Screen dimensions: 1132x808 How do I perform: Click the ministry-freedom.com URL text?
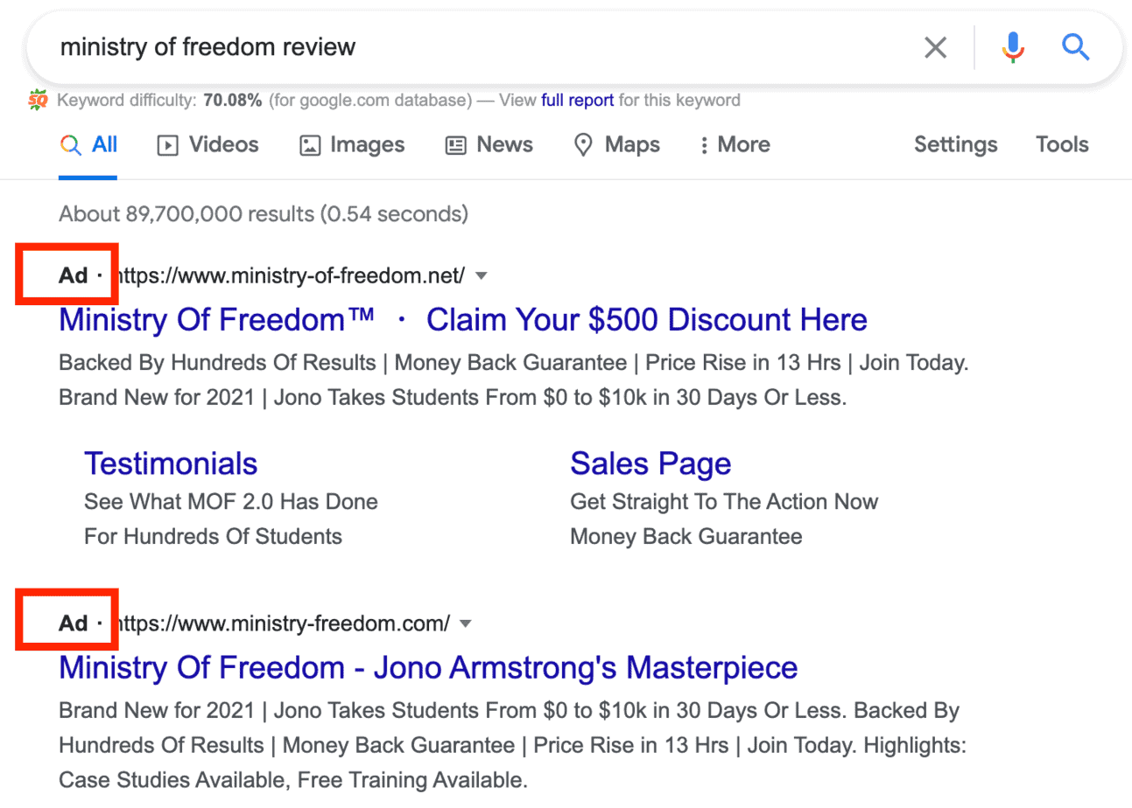tap(283, 623)
